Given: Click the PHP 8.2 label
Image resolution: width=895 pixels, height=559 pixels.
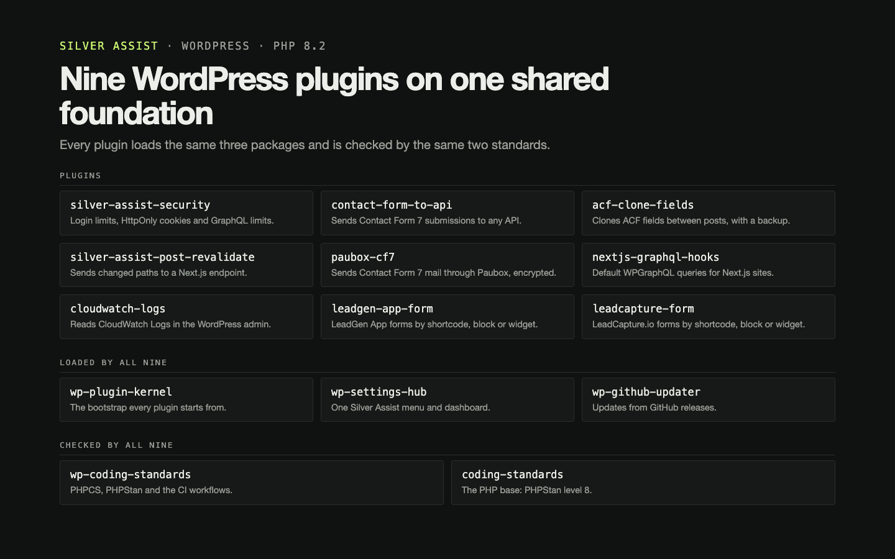Looking at the screenshot, I should pyautogui.click(x=300, y=46).
